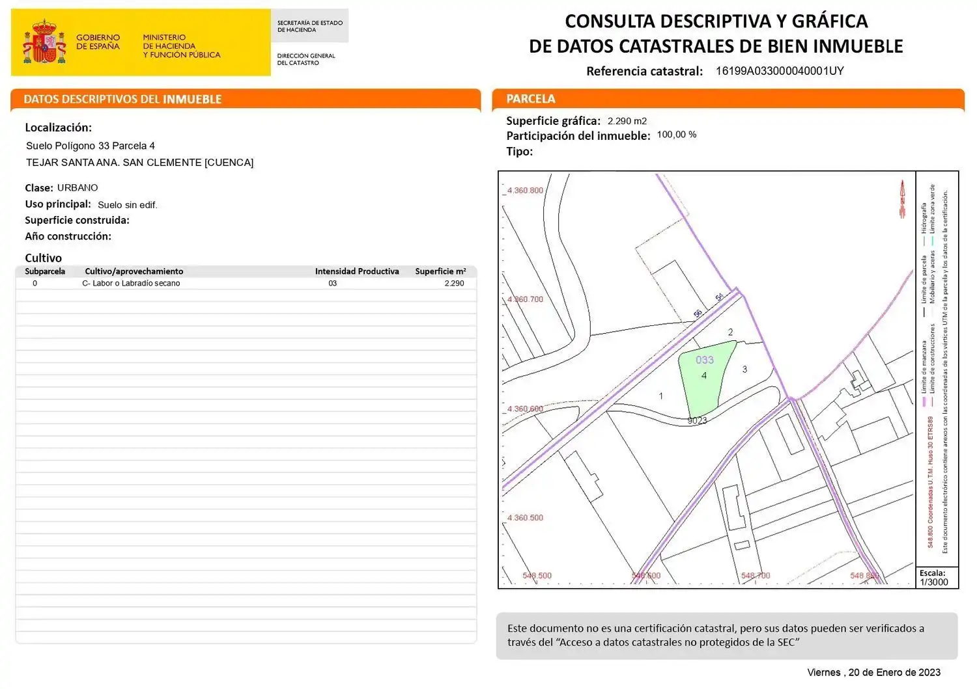This screenshot has height=689, width=977.
Task: Click the "Subparcela" column header
Action: [45, 271]
